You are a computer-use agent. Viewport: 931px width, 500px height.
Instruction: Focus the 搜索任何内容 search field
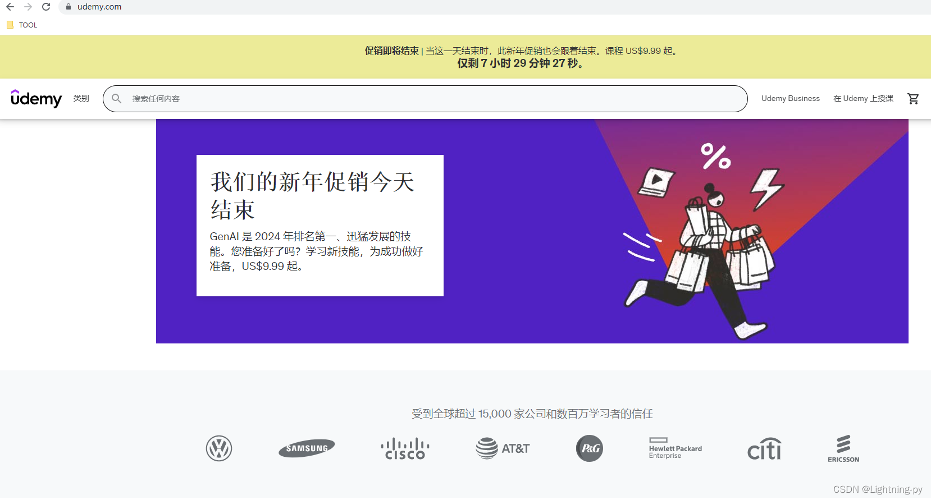425,99
